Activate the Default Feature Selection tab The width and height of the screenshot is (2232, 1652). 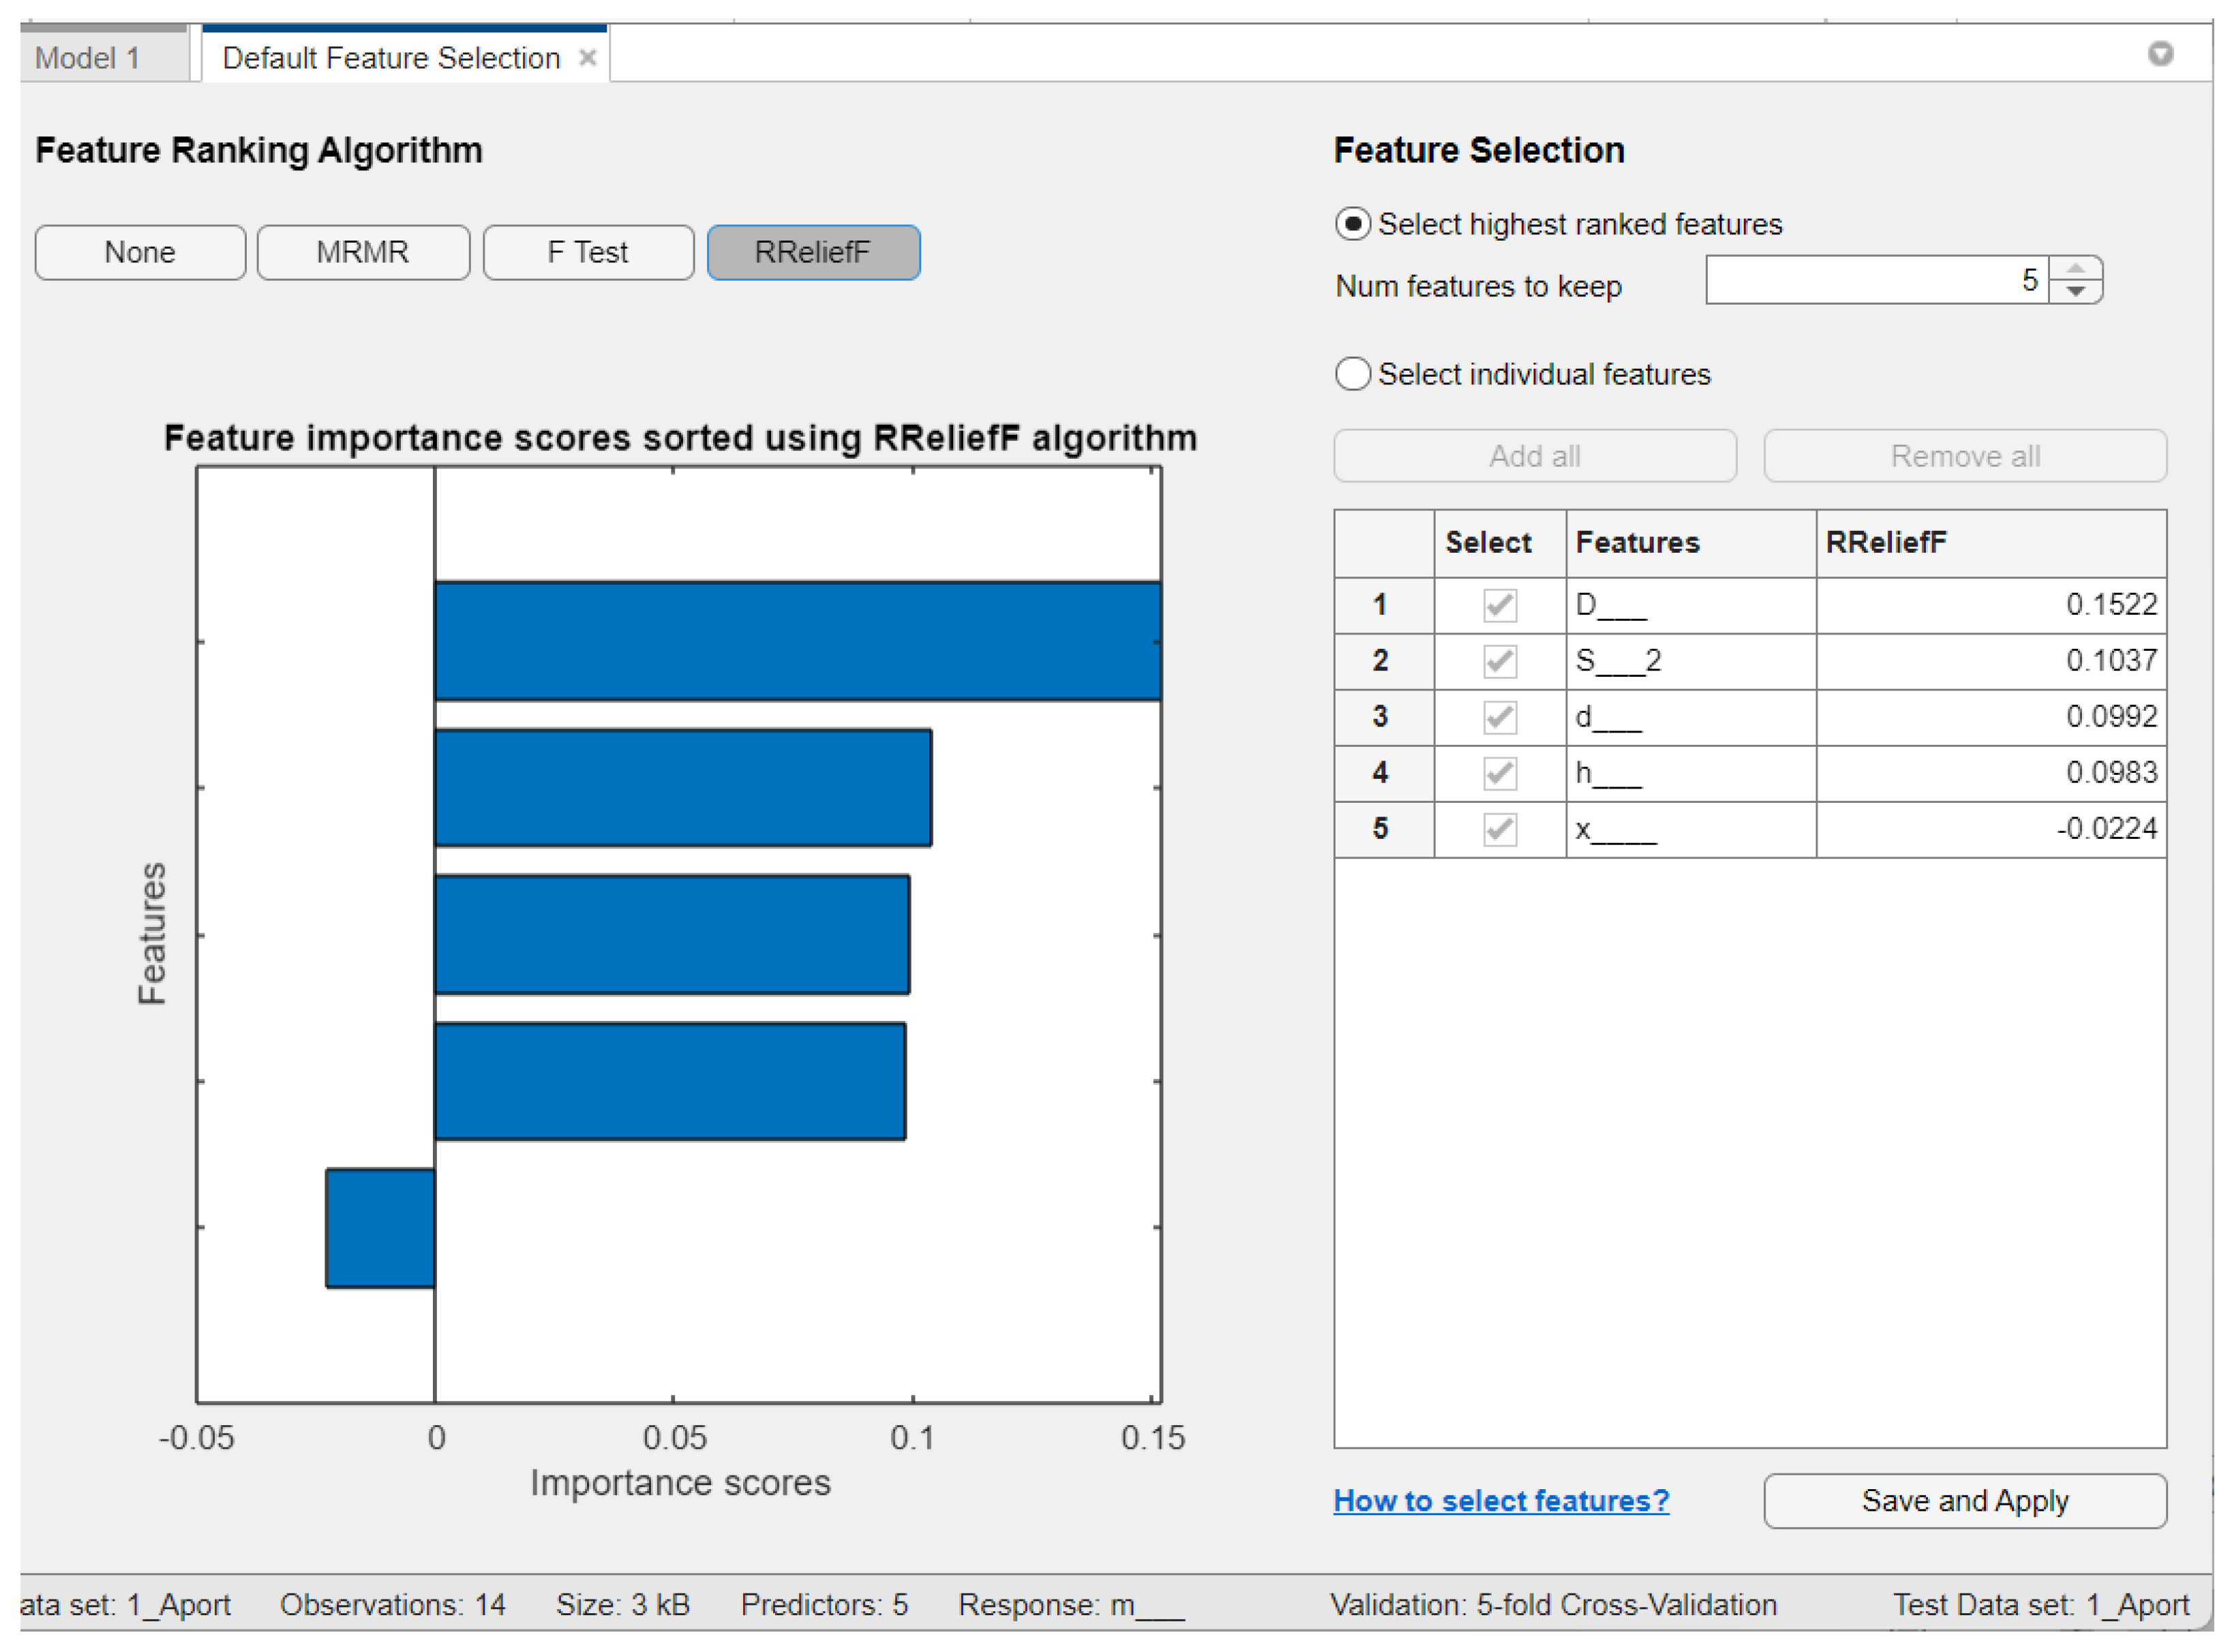390,58
